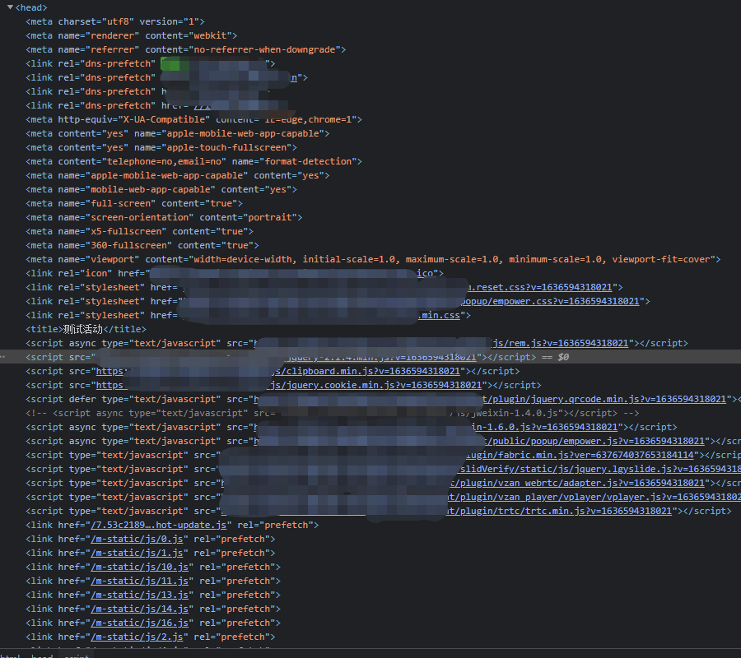Select the meta name="mobile-web-app-capable" row

(161, 189)
